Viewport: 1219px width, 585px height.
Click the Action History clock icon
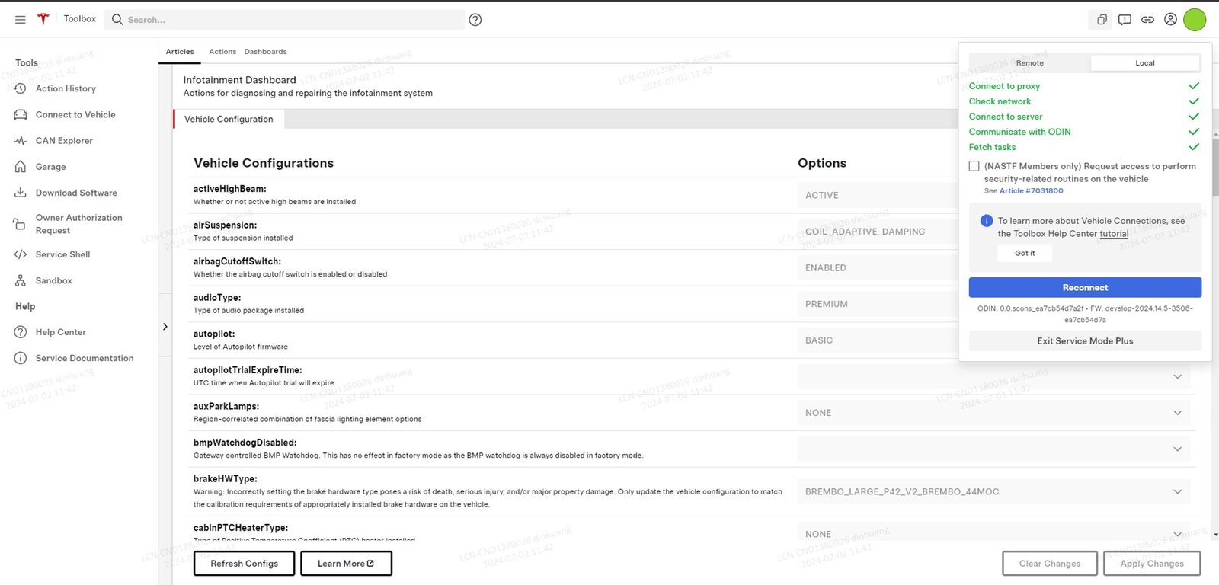[x=21, y=89]
